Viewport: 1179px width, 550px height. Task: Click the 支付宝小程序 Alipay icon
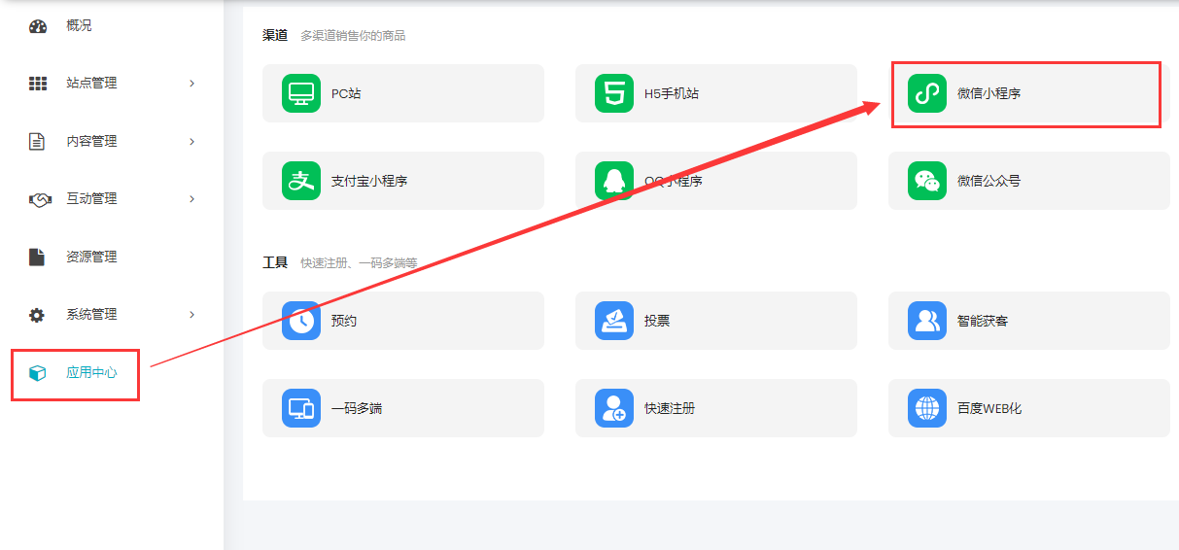click(301, 181)
